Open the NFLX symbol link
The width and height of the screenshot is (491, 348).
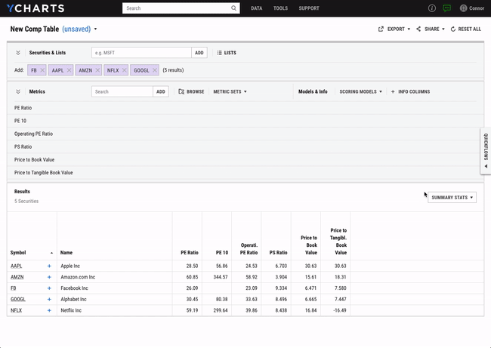click(x=17, y=310)
